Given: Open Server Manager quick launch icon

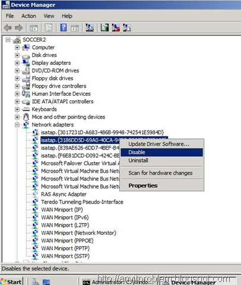Looking at the screenshot, I should click(x=36, y=282).
